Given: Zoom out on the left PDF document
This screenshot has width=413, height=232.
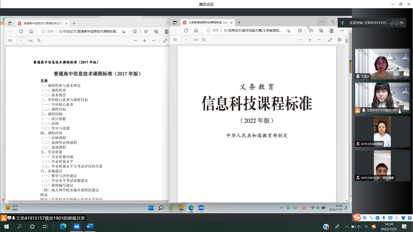Looking at the screenshot, I should coord(135,41).
